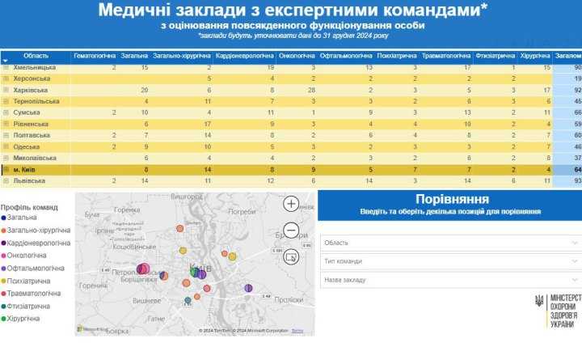Viewport: 582px width, 364px height.
Task: Expand the Херсонська row
Action: point(6,78)
